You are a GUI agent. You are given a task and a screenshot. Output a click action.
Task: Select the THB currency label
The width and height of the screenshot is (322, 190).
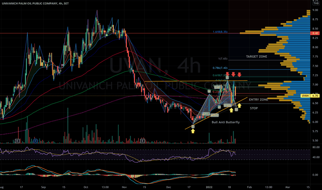click(x=316, y=3)
